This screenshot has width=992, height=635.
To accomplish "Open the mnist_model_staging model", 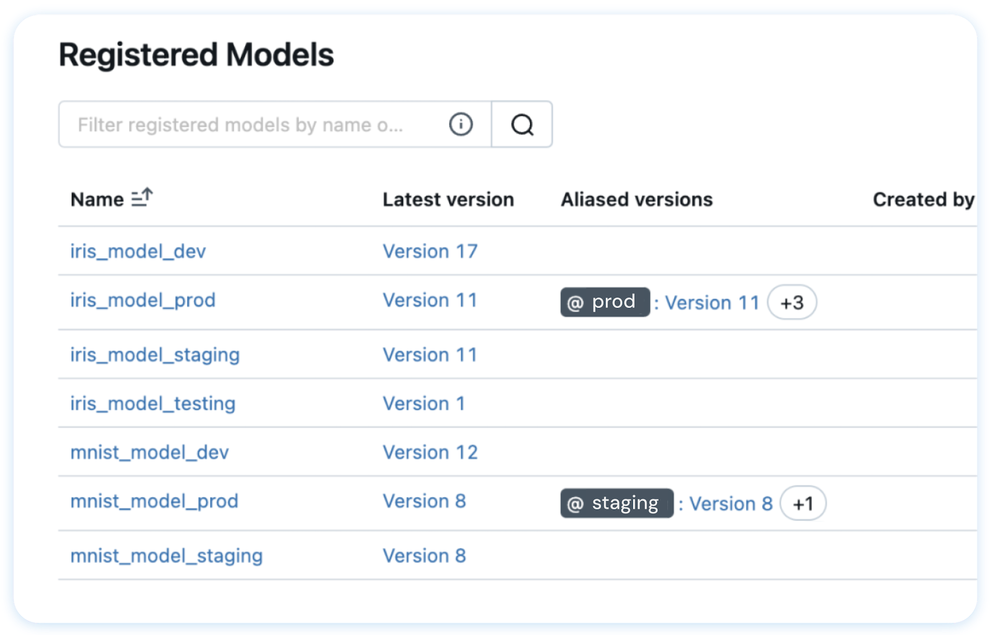I will click(x=167, y=555).
